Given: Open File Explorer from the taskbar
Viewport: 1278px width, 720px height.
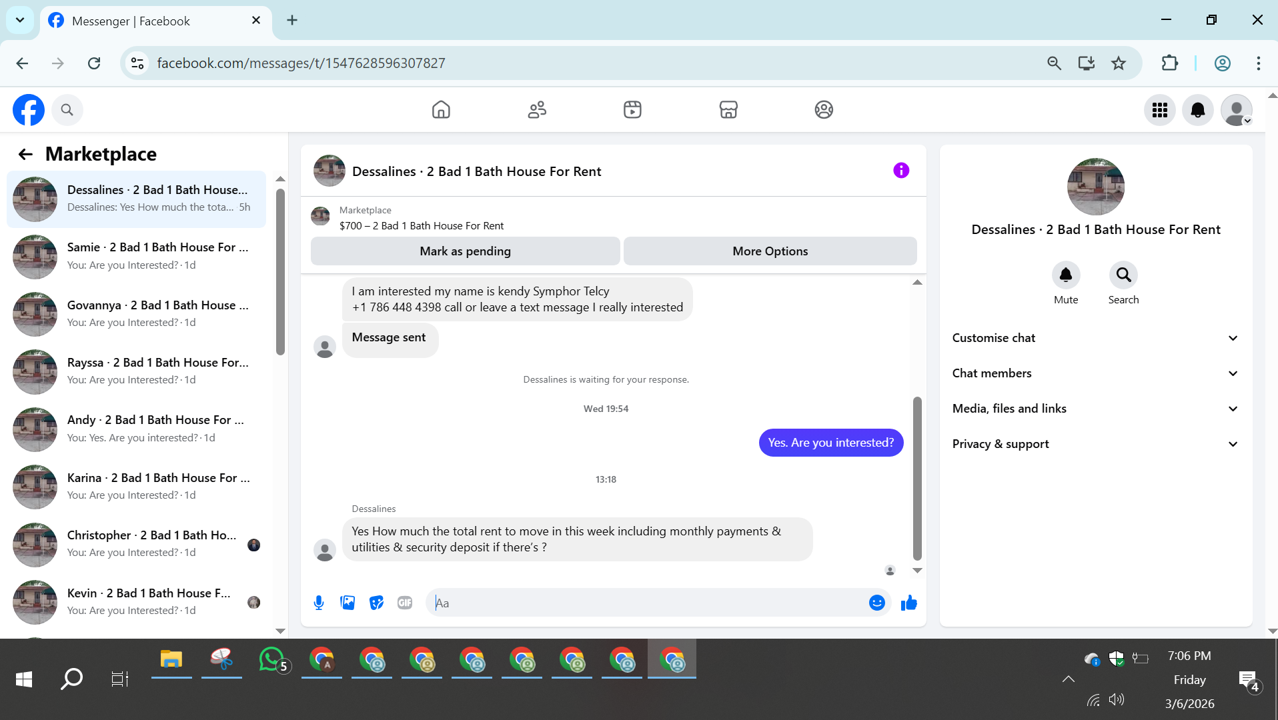Looking at the screenshot, I should (171, 660).
